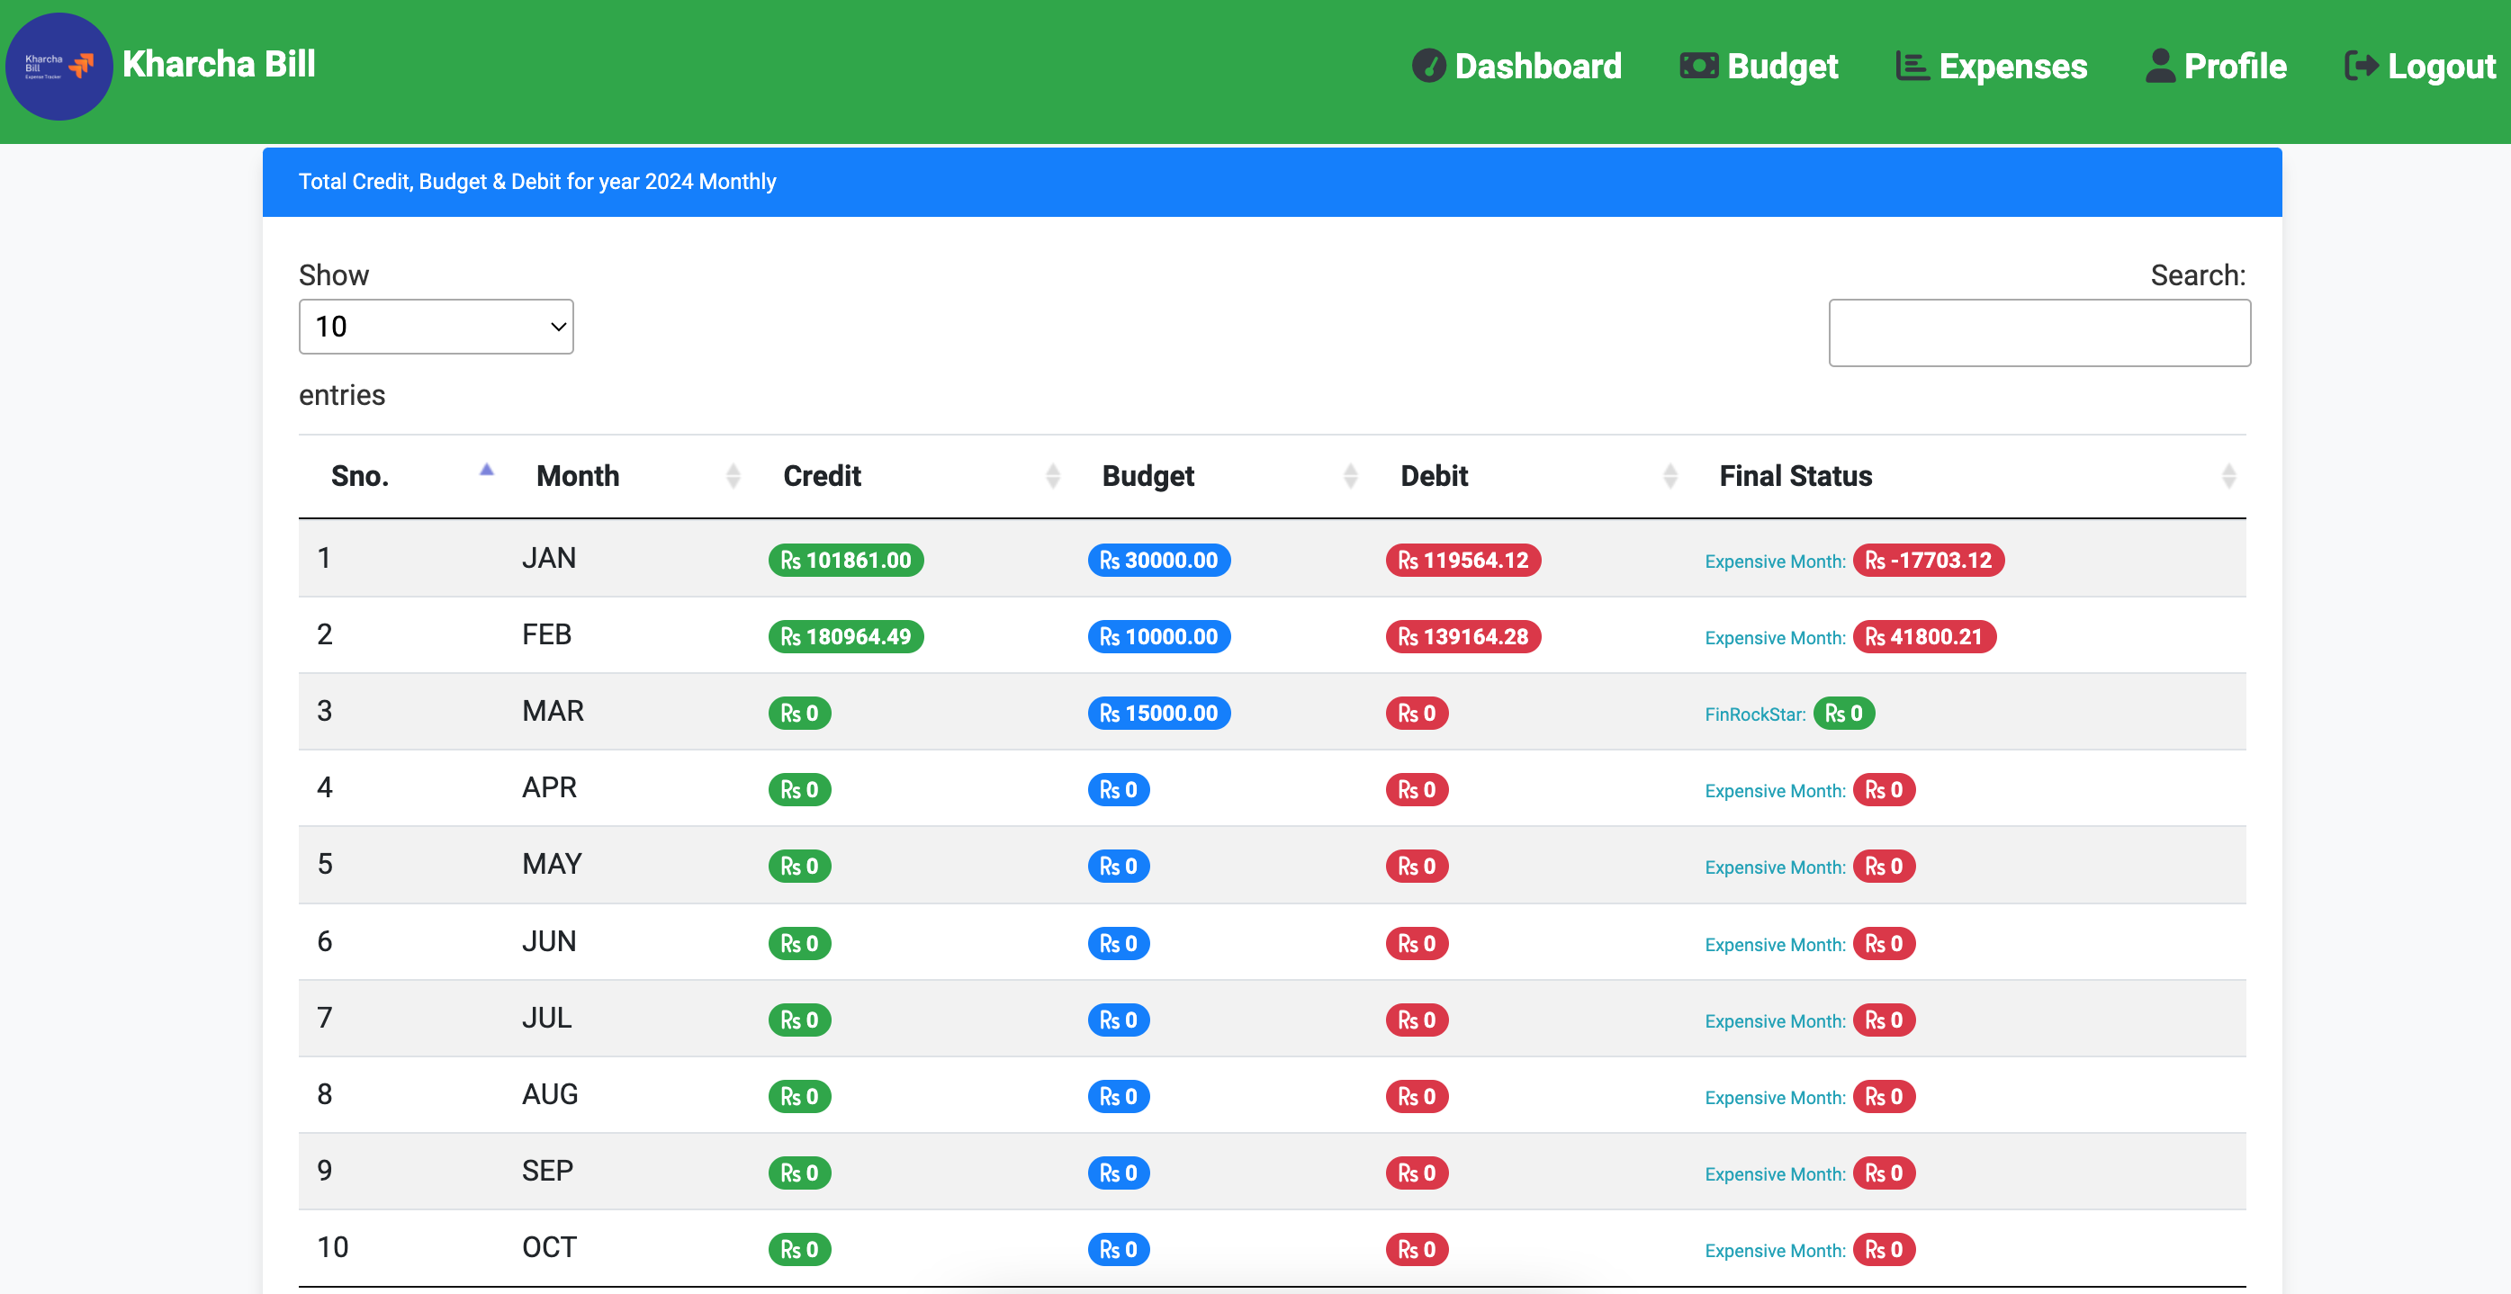Click JAN's budget badge Rs 30000.00
The image size is (2511, 1294).
(x=1158, y=561)
